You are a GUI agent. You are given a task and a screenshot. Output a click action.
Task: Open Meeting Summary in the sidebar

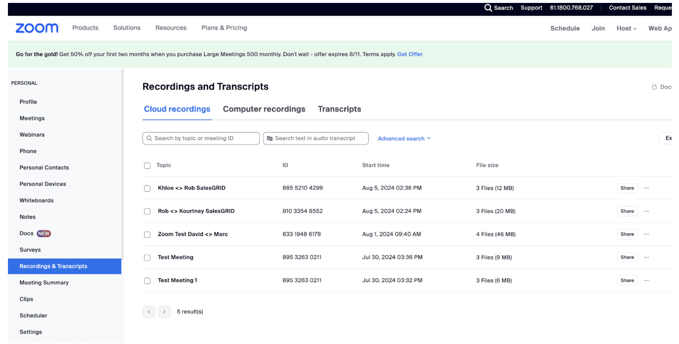[x=44, y=283]
